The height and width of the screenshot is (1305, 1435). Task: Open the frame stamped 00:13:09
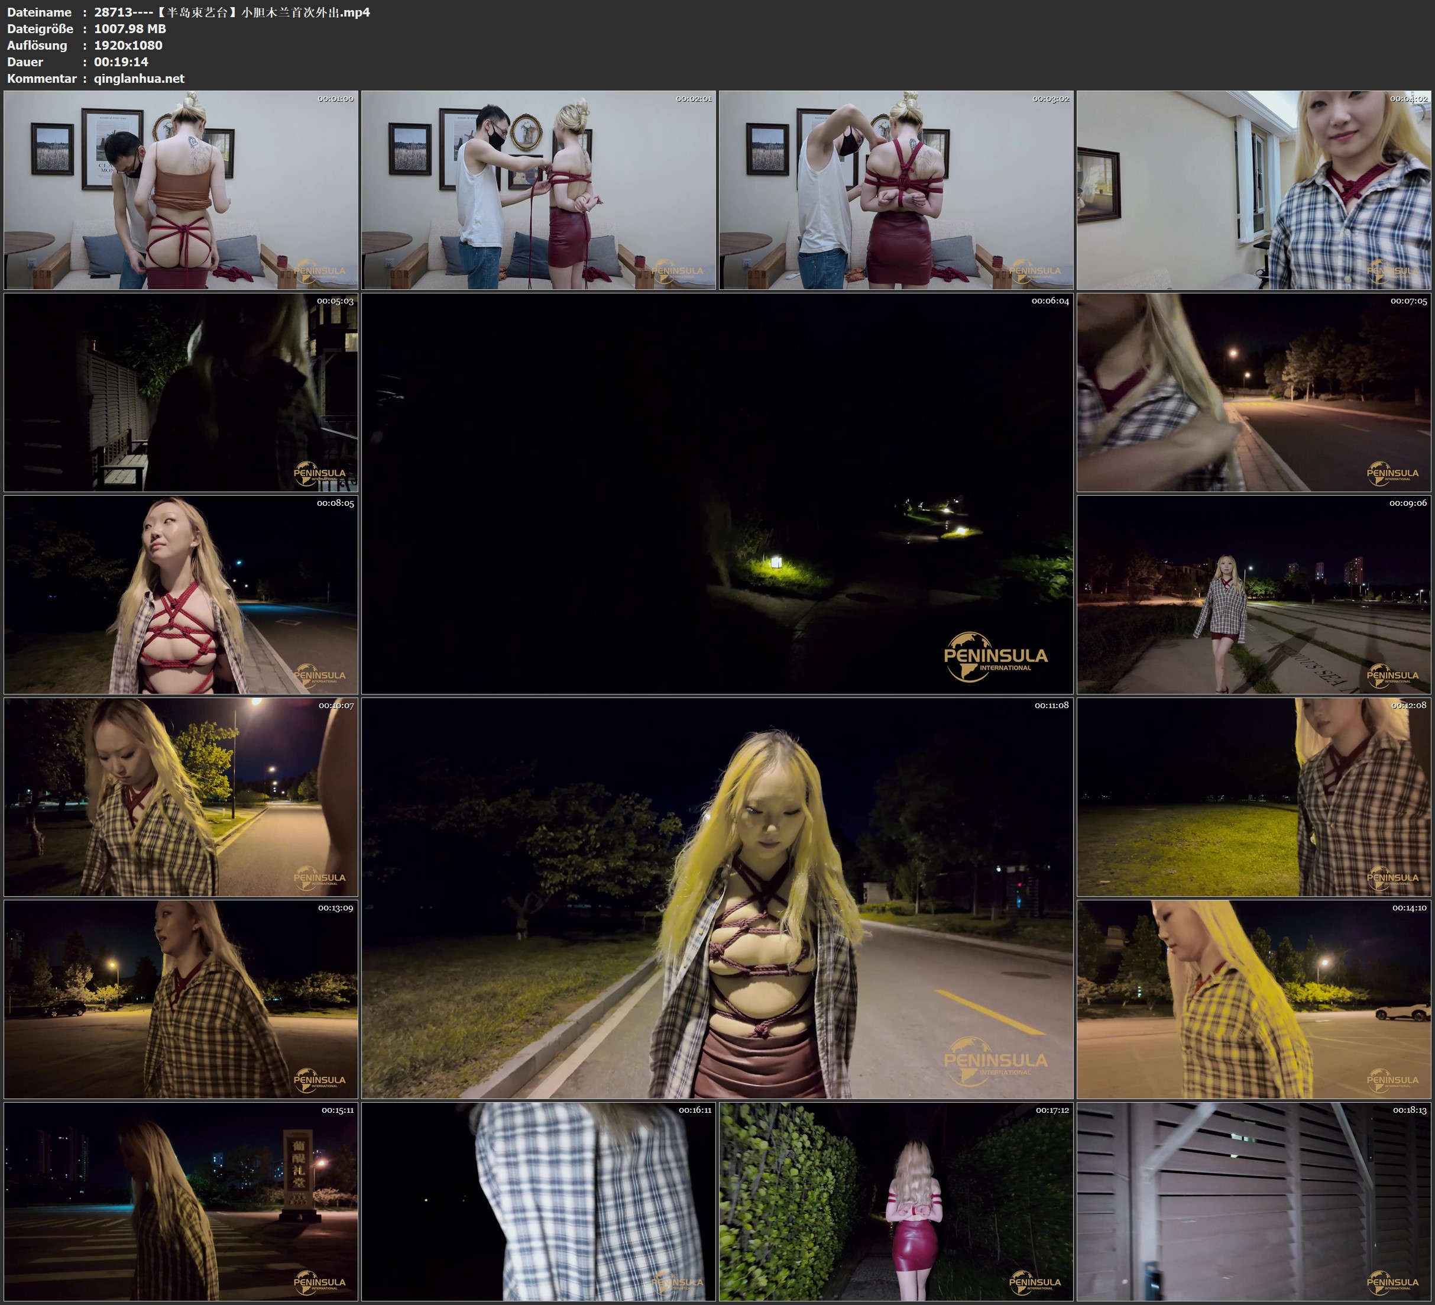point(181,999)
